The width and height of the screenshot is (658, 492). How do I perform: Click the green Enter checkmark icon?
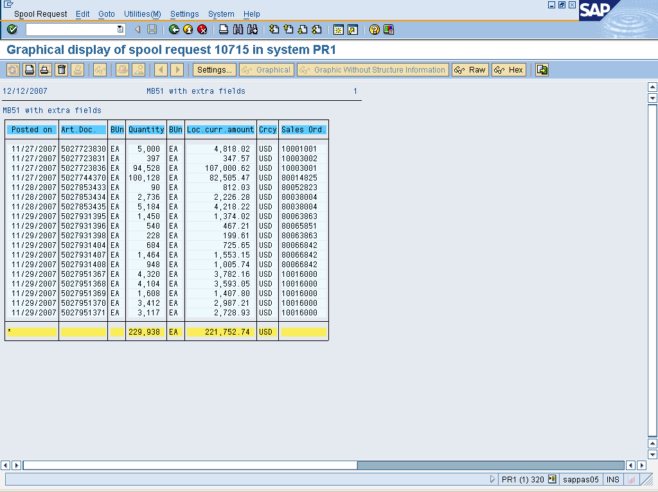point(12,30)
